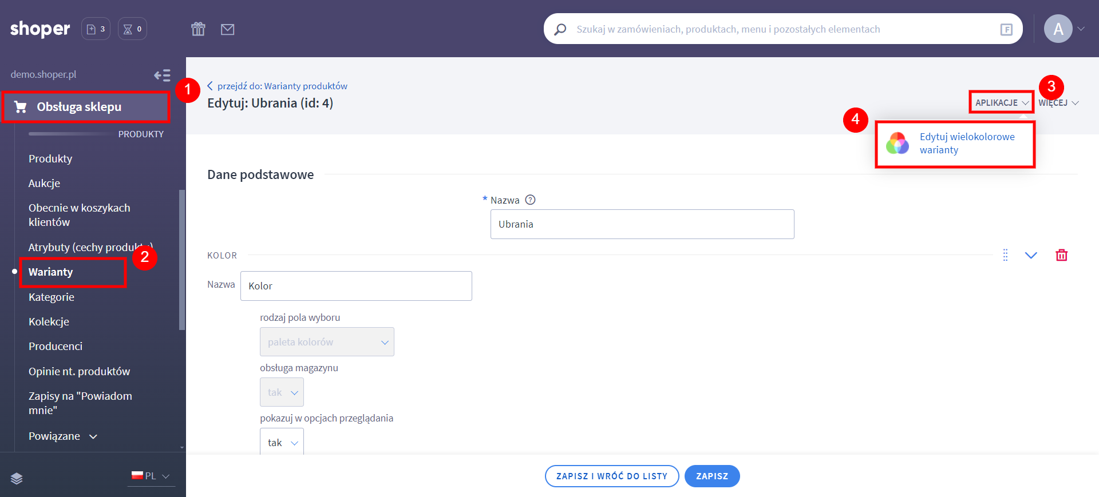Click the hourglass counter icon showing 0
This screenshot has width=1099, height=497.
tap(132, 29)
